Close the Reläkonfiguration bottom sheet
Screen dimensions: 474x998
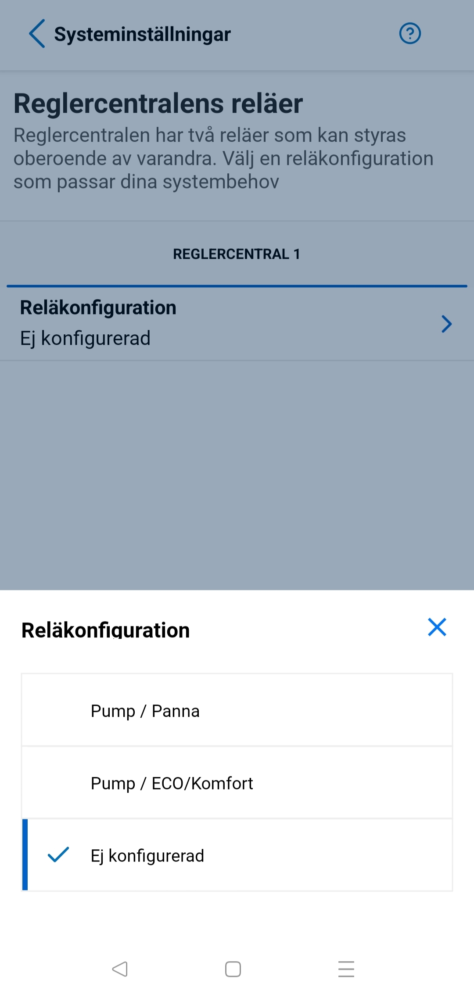[437, 627]
